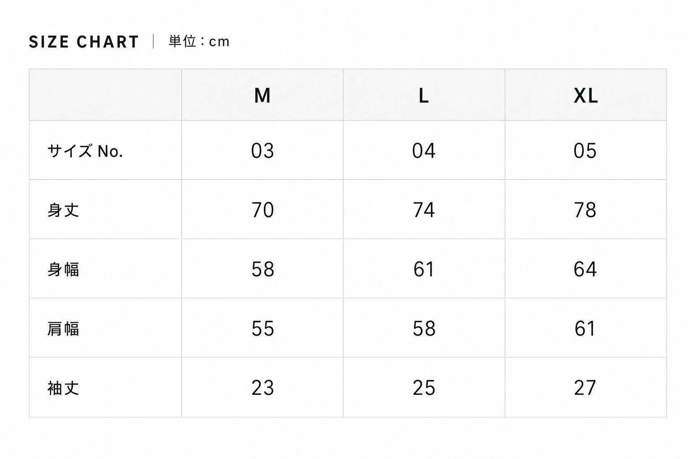Click the M sleeve length value 23
The height and width of the screenshot is (459, 689).
click(x=262, y=388)
